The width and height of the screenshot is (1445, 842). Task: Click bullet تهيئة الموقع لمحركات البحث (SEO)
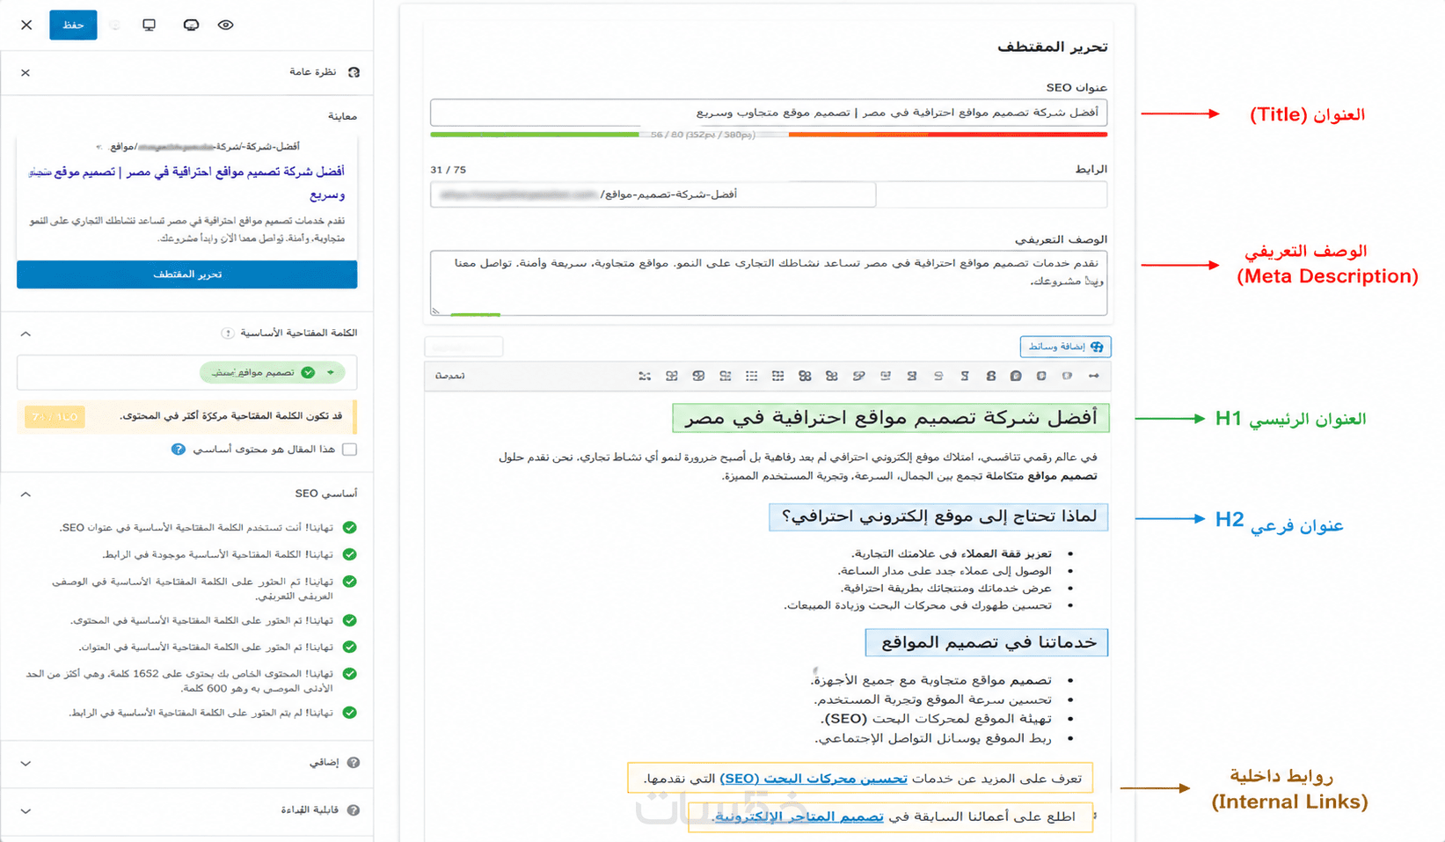pyautogui.click(x=936, y=719)
